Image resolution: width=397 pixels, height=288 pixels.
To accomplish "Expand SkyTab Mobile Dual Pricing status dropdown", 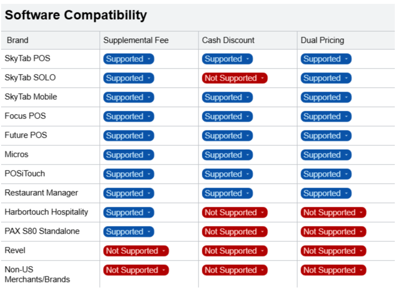I will point(326,98).
